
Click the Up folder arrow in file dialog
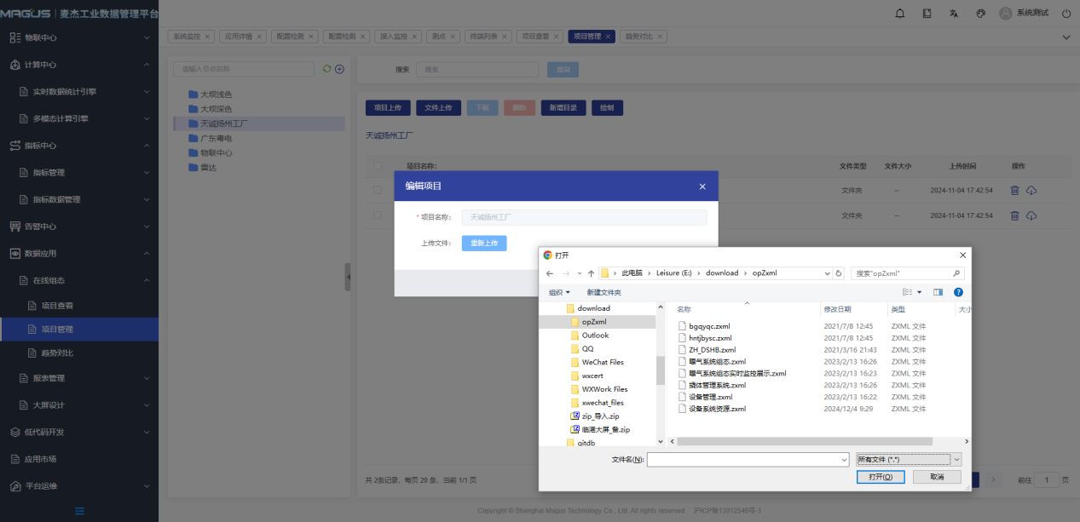click(591, 273)
